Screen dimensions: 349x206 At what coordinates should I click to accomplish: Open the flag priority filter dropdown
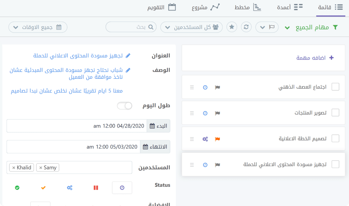[x=267, y=27]
